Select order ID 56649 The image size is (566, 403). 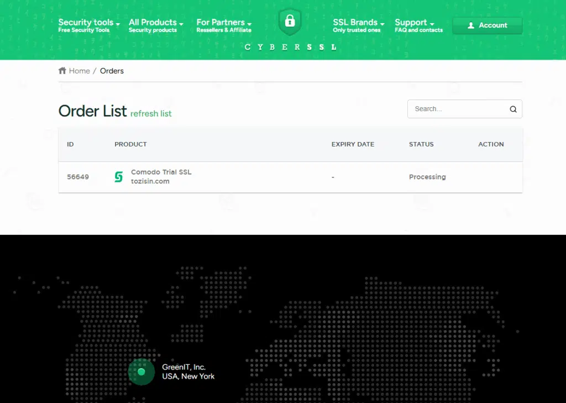click(77, 177)
